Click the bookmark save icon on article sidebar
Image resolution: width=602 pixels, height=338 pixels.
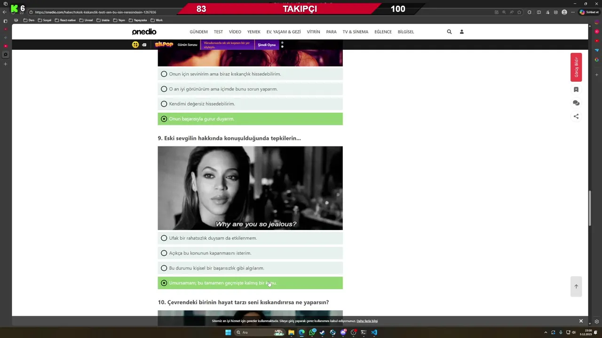pos(576,89)
